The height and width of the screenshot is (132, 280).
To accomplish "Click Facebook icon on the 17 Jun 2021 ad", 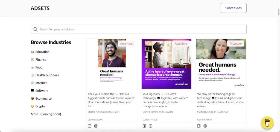I will [x=144, y=126].
